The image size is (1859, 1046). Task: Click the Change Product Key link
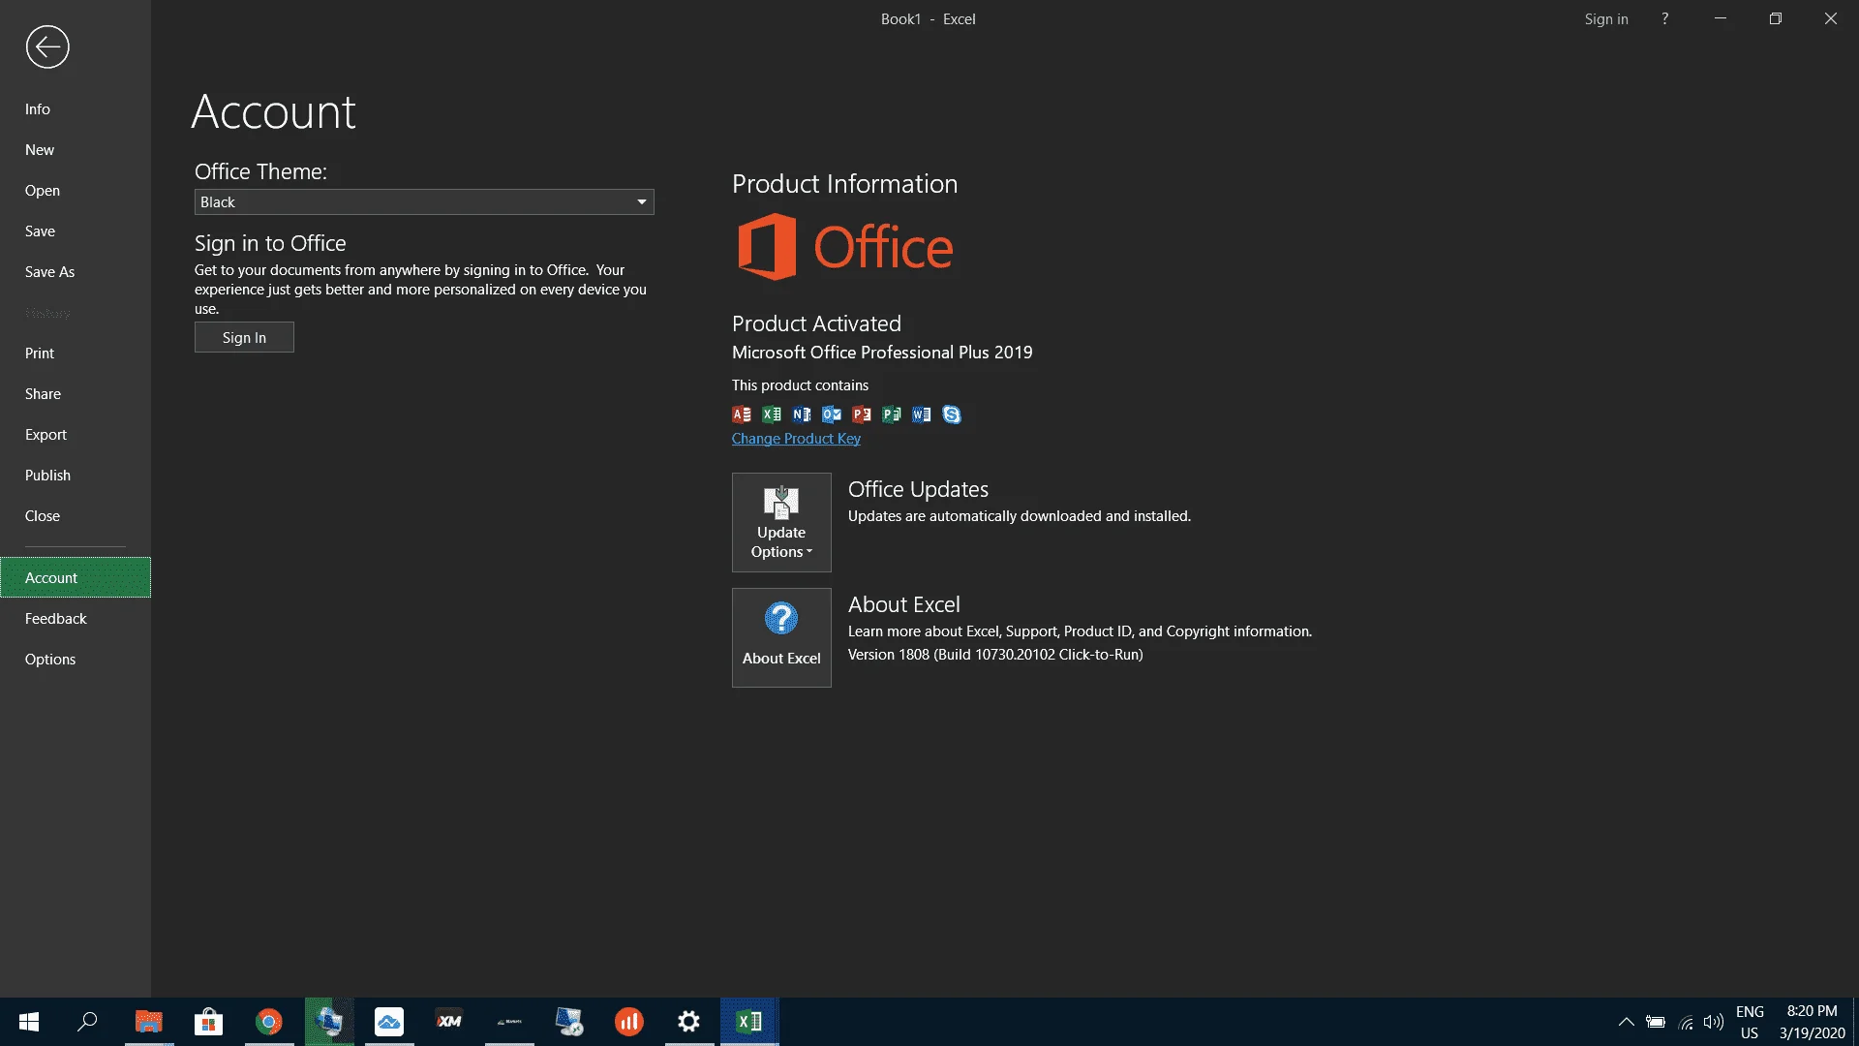click(796, 439)
